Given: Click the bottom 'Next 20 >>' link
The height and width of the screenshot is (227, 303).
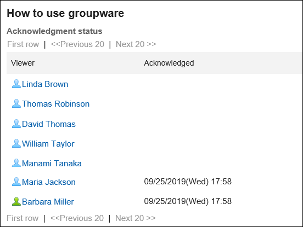Looking at the screenshot, I should point(135,218).
